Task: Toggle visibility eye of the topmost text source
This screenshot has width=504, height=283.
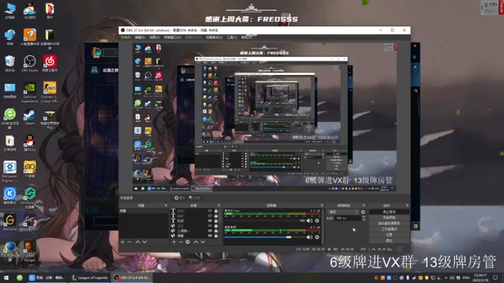Action: [210, 211]
